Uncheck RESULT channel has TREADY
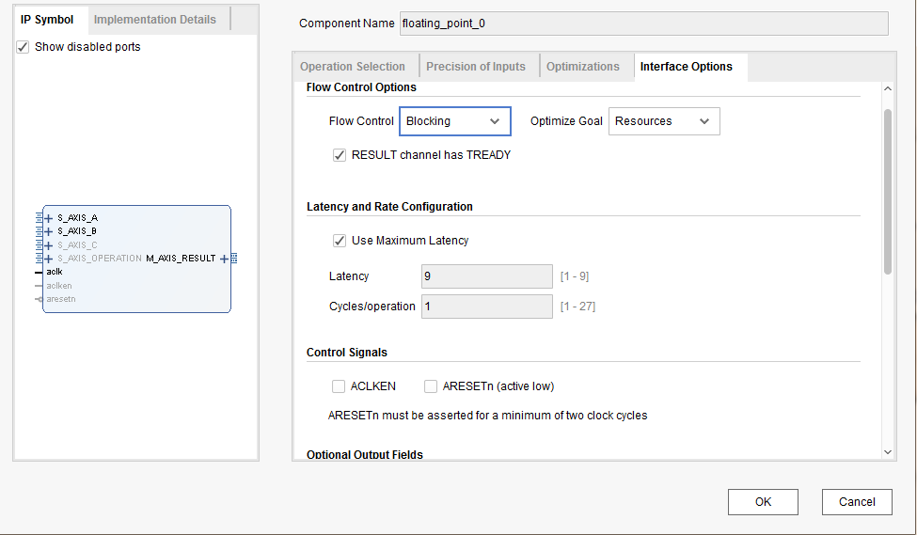Image resolution: width=917 pixels, height=535 pixels. coord(340,155)
